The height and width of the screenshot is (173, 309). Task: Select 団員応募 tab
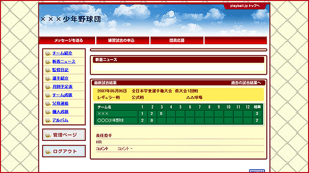coord(177,41)
